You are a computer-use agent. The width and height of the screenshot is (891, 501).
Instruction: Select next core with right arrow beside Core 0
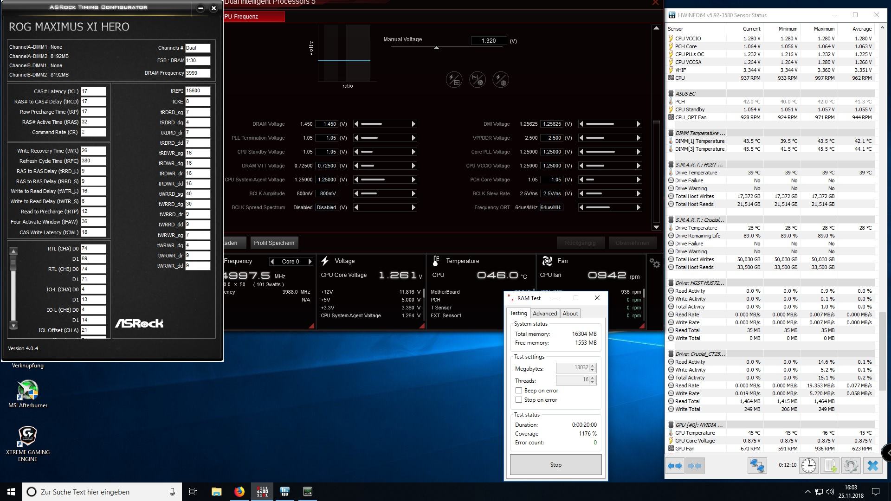310,262
